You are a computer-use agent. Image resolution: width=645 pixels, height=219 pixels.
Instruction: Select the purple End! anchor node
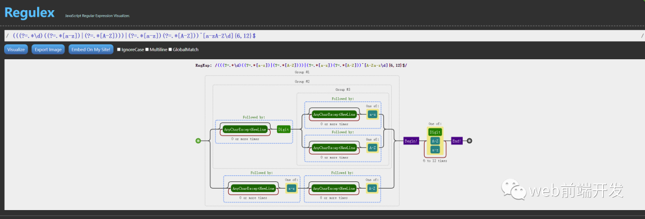(x=457, y=141)
